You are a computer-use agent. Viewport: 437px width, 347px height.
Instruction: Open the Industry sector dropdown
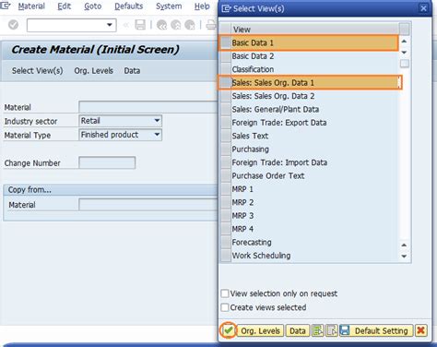point(157,121)
